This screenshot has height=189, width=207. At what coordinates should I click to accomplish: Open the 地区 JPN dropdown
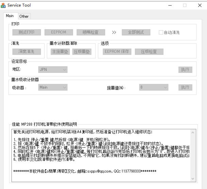[x=53, y=69]
